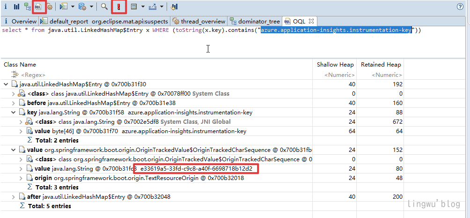Viewport: 470px width, 218px height.
Task: Collapse the key java.lang.String row
Action: (x=13, y=113)
